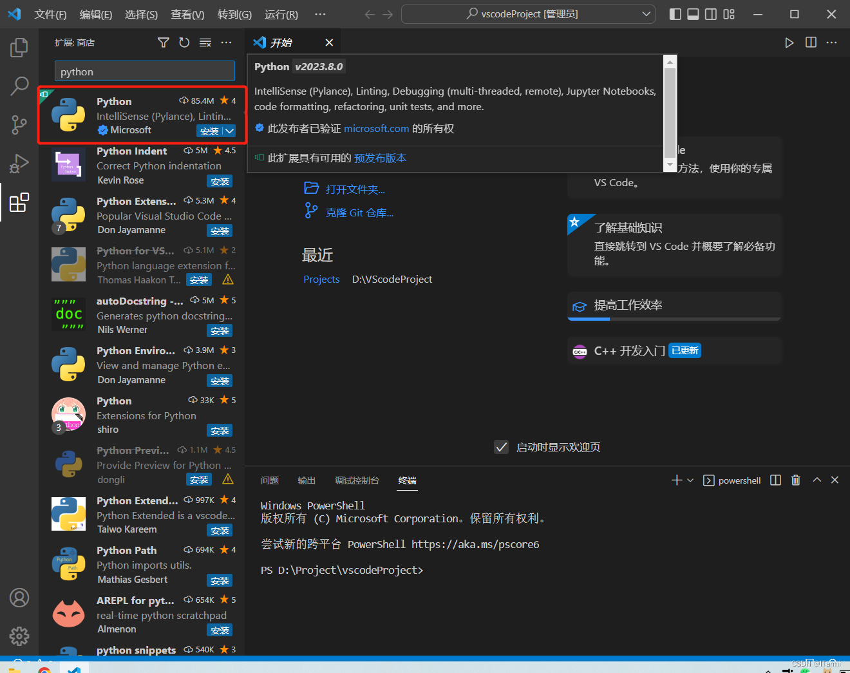Image resolution: width=850 pixels, height=673 pixels.
Task: Open the Source Control view
Action: tap(19, 124)
